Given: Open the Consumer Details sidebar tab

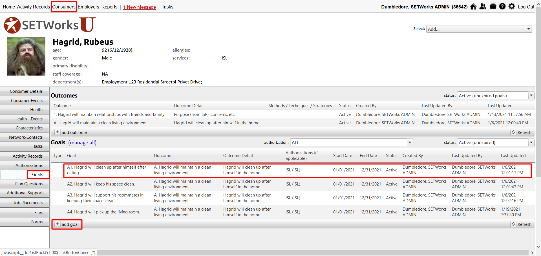Looking at the screenshot, I should 25,91.
